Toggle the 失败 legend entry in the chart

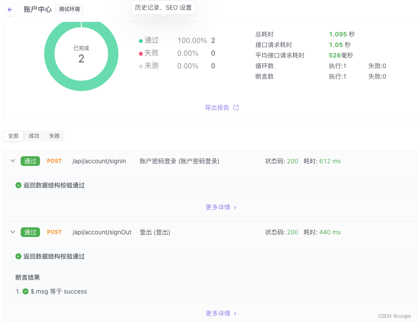[150, 53]
